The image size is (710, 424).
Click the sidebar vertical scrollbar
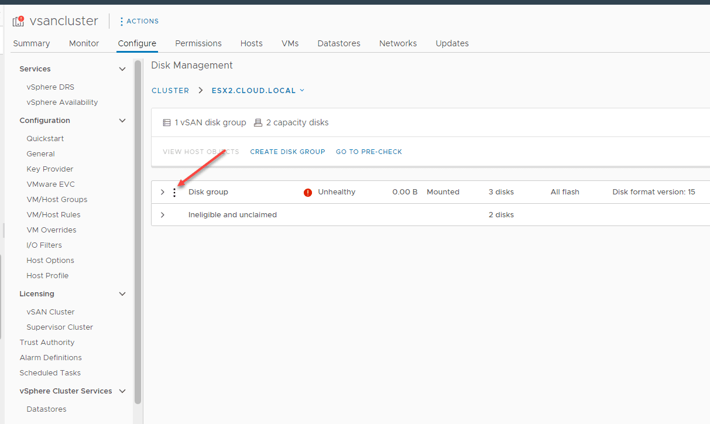click(x=138, y=232)
